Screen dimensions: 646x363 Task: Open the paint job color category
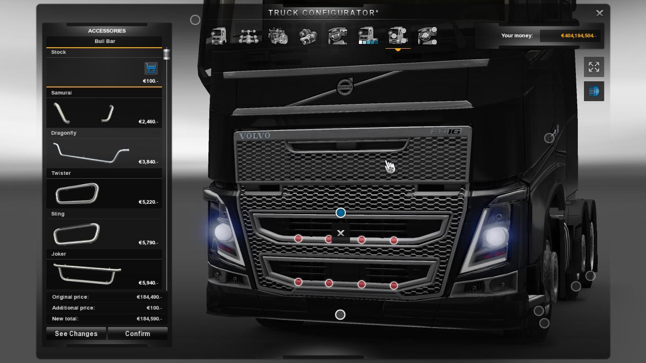click(x=368, y=36)
